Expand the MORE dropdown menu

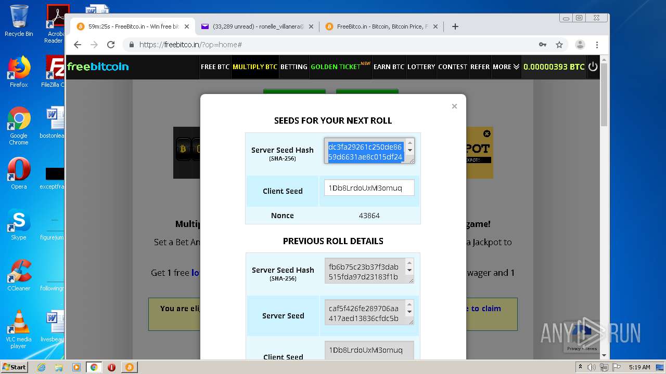tap(506, 66)
